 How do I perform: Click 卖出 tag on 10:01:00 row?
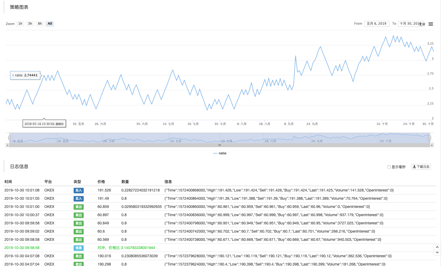[79, 207]
